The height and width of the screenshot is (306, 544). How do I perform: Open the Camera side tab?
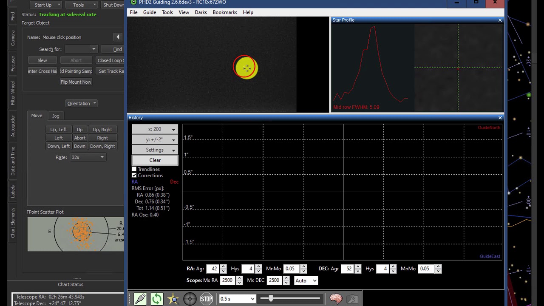pos(13,38)
